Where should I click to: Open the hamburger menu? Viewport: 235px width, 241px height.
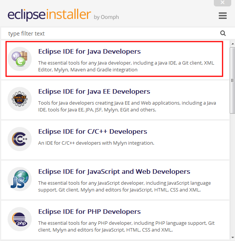(223, 16)
